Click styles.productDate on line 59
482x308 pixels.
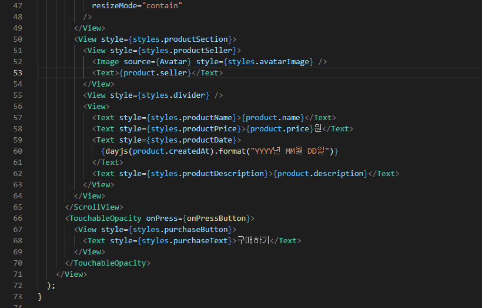(x=192, y=140)
